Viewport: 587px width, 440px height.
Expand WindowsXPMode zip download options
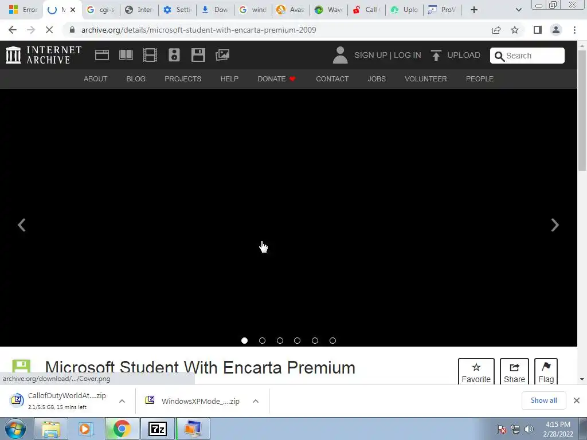[256, 401]
